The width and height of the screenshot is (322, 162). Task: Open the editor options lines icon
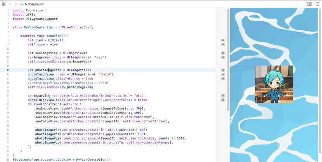click(x=309, y=4)
